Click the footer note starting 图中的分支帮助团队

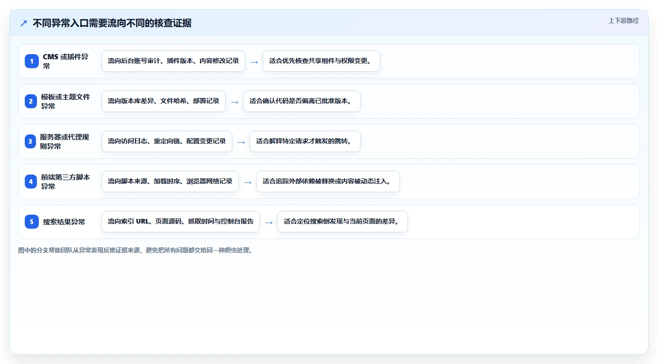tap(136, 251)
